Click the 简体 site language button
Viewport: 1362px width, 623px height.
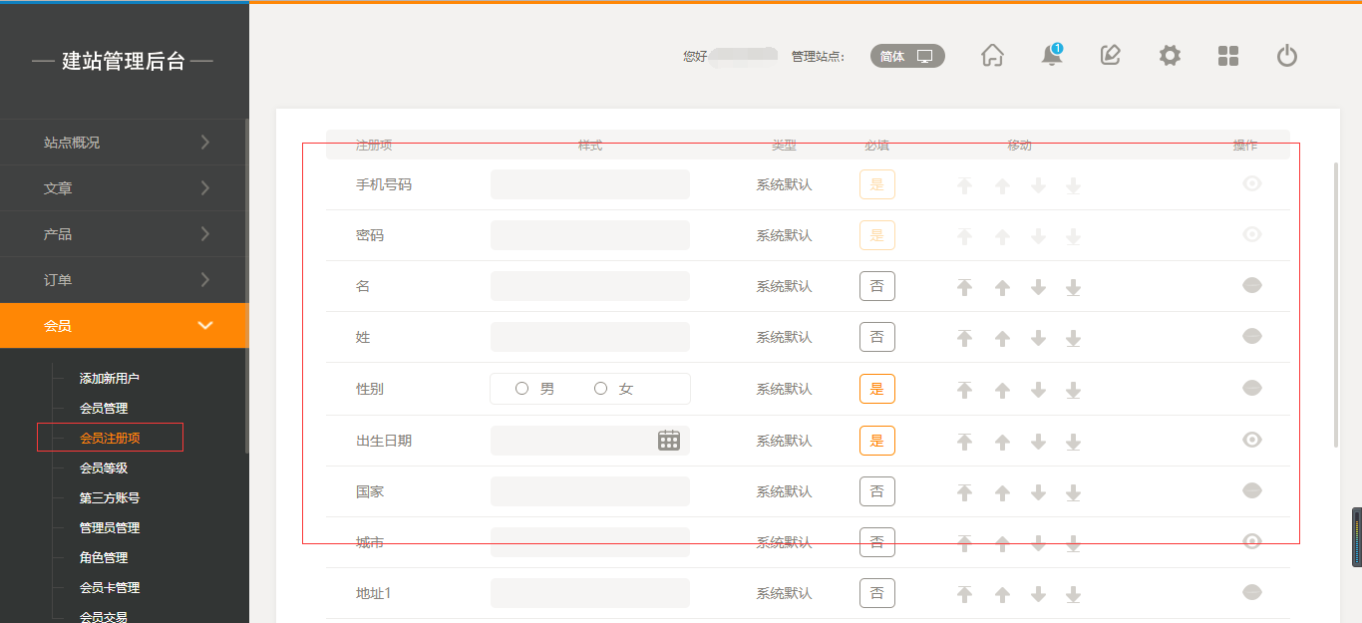[x=906, y=57]
